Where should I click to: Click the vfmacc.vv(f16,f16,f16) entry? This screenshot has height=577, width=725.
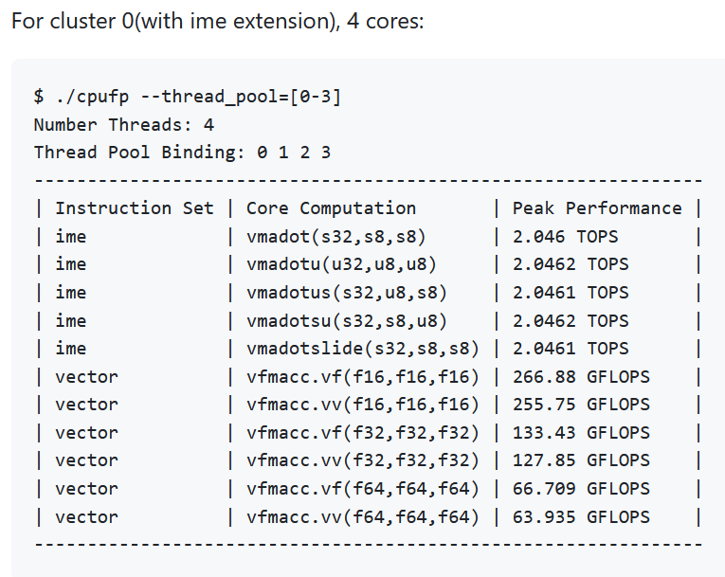363,404
